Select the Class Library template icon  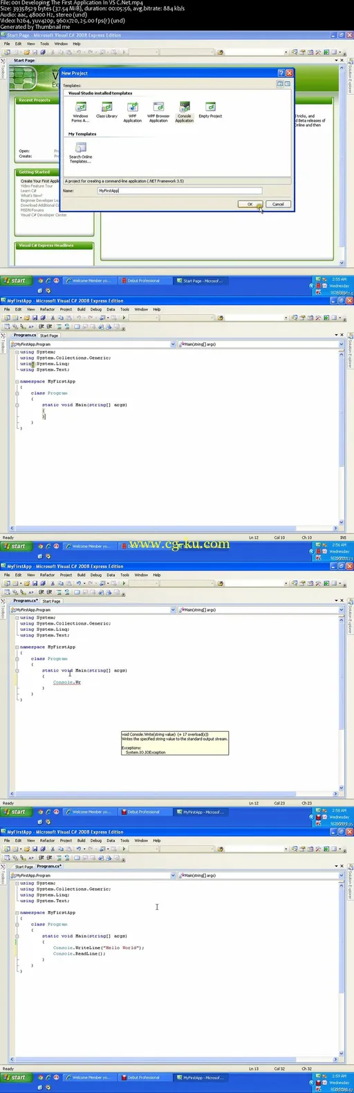coord(106,109)
